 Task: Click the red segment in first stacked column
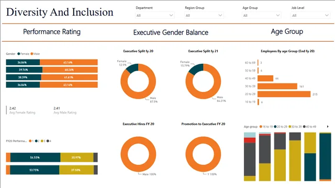pyautogui.click(x=250, y=140)
